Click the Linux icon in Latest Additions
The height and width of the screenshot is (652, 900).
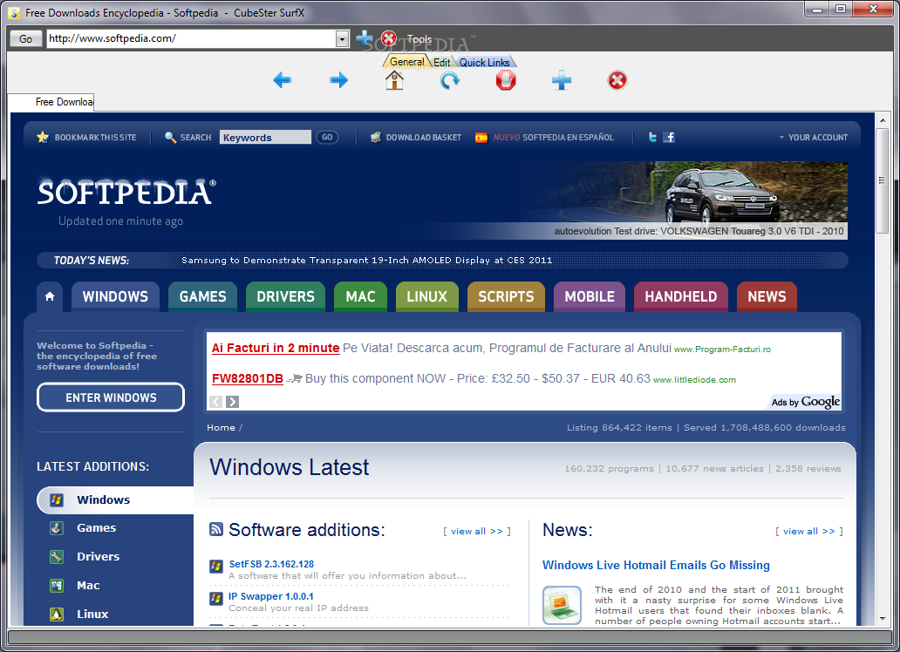pyautogui.click(x=56, y=615)
